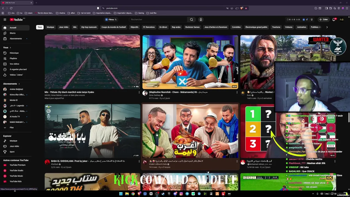This screenshot has height=197, width=350.
Task: Click browser back arrow
Action: click(3, 8)
